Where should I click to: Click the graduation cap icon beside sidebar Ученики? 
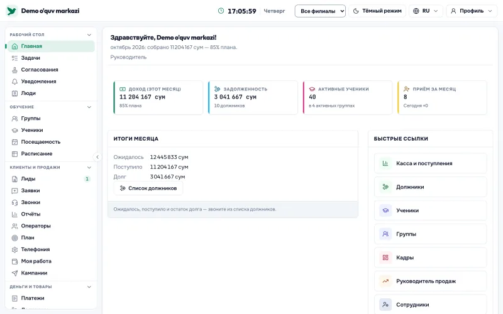[14, 131]
